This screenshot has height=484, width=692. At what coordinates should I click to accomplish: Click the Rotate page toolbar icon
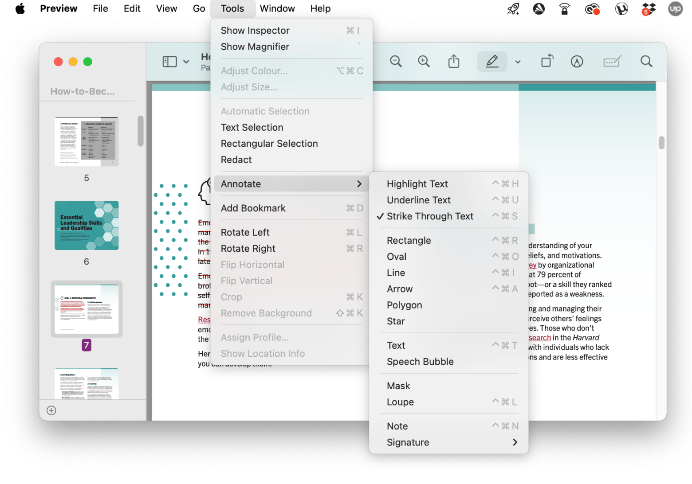(x=547, y=62)
